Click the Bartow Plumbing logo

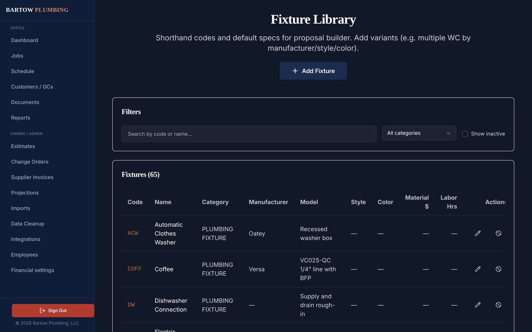coord(37,10)
